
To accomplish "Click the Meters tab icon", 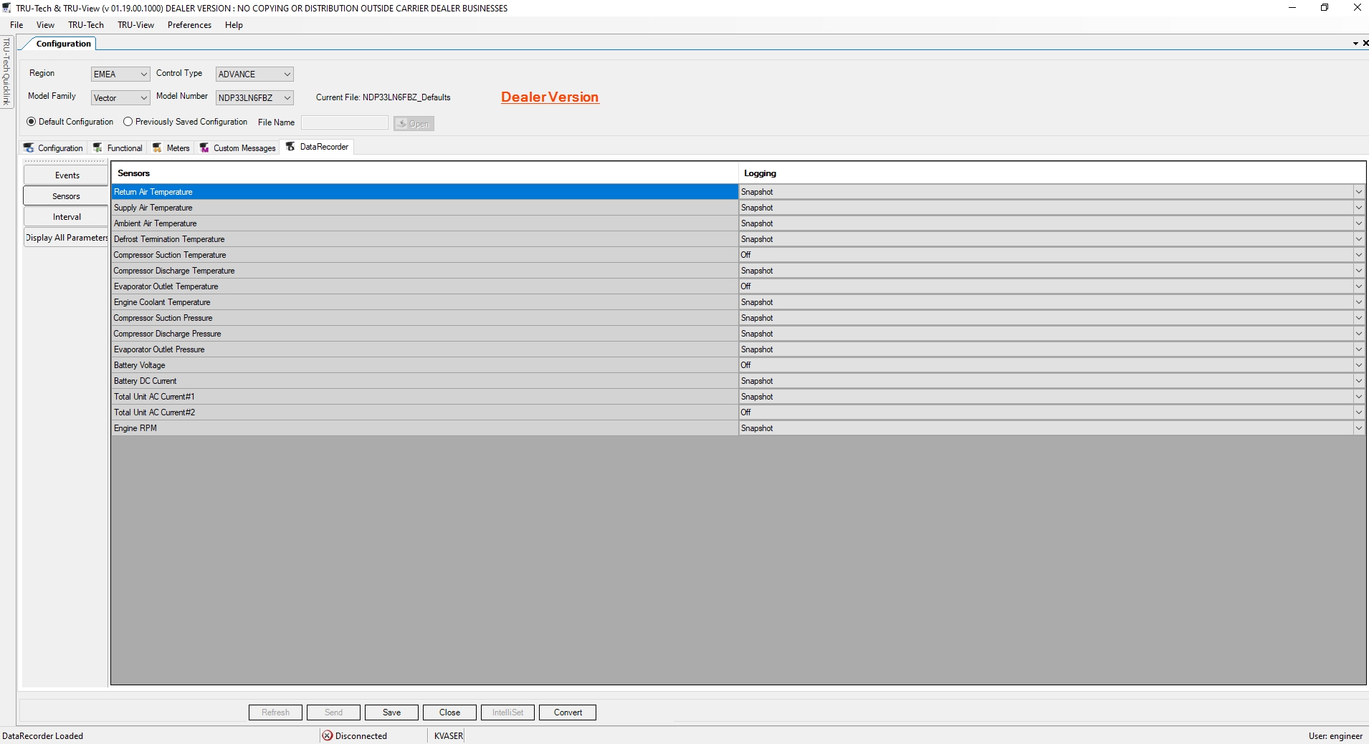I will [x=157, y=148].
